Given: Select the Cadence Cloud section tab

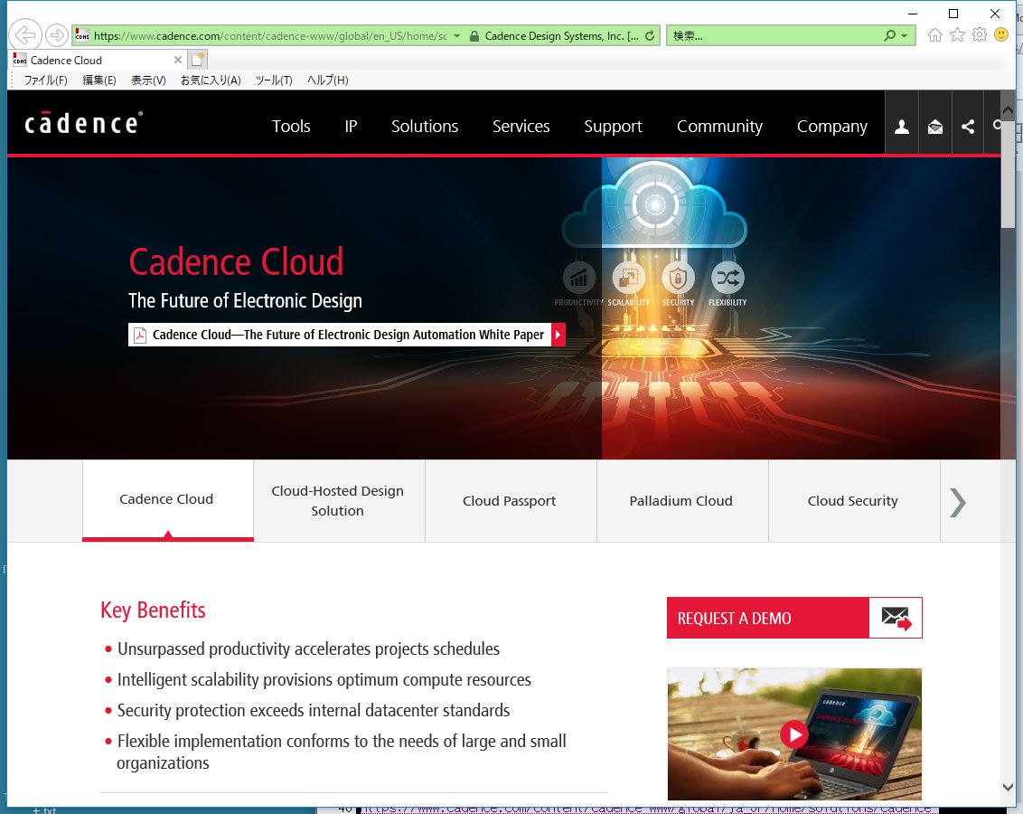Looking at the screenshot, I should 168,501.
